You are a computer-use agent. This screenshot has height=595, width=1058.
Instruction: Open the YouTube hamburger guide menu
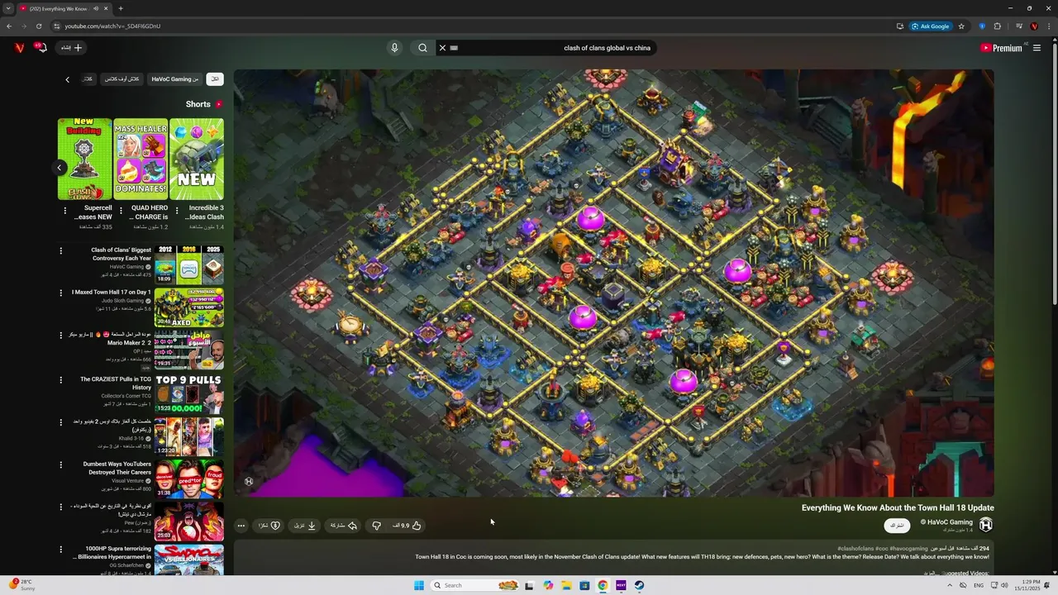pos(1037,48)
